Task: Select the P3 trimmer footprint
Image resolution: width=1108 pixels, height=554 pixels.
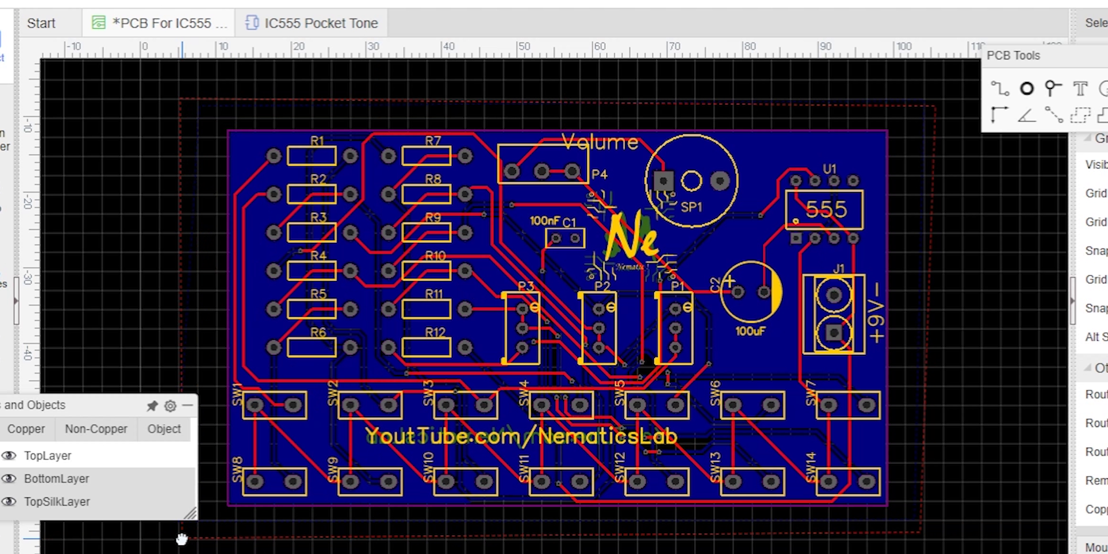Action: 522,328
